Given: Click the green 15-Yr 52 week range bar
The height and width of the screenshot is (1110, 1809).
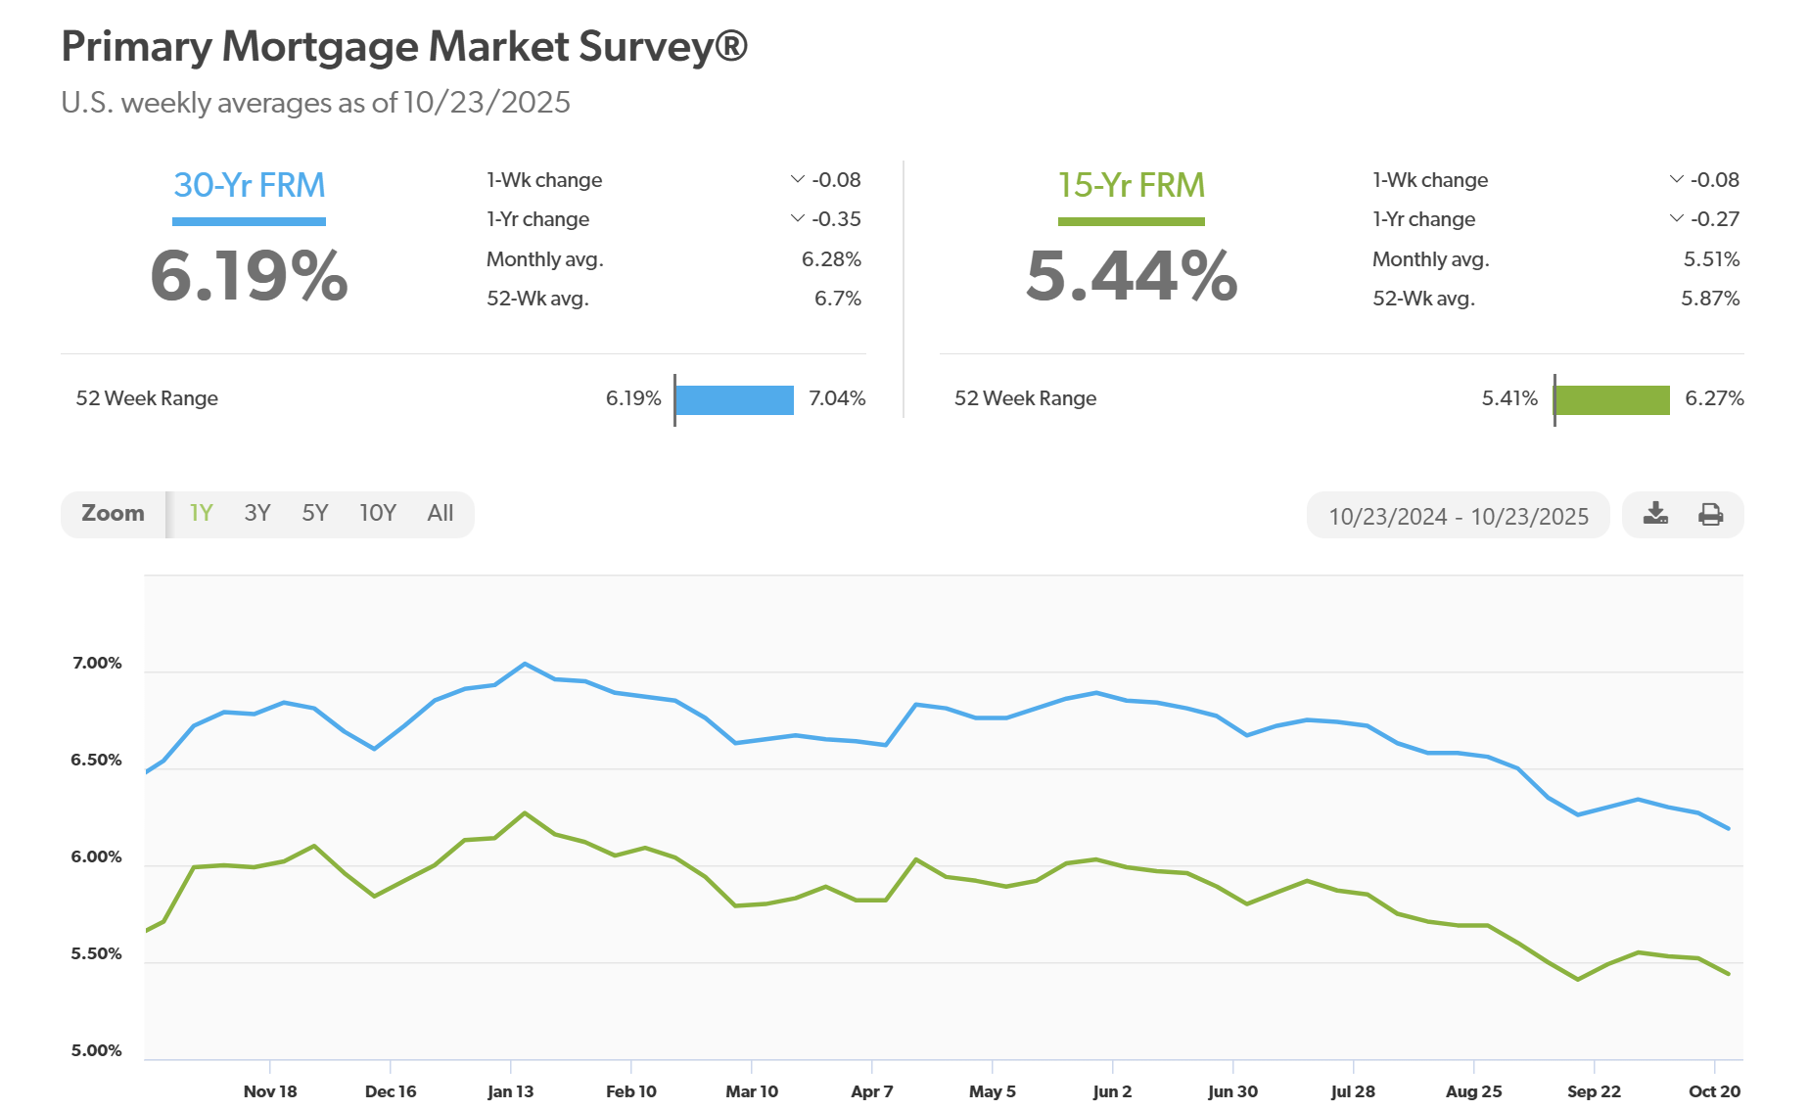Looking at the screenshot, I should [x=1611, y=399].
